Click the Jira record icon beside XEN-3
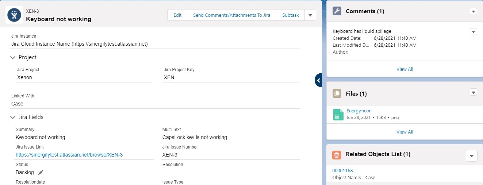Viewport: 483px width, 185px height. coord(14,15)
